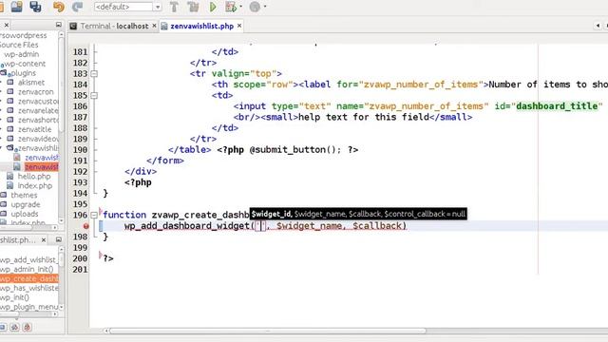Image resolution: width=608 pixels, height=342 pixels.
Task: Switch to Terminal - localhost tab
Action: click(x=114, y=26)
